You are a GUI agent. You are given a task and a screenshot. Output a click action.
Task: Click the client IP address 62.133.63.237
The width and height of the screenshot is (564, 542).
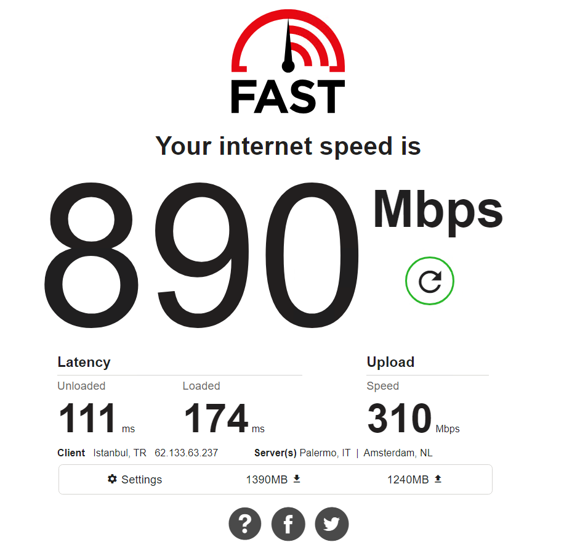(187, 453)
